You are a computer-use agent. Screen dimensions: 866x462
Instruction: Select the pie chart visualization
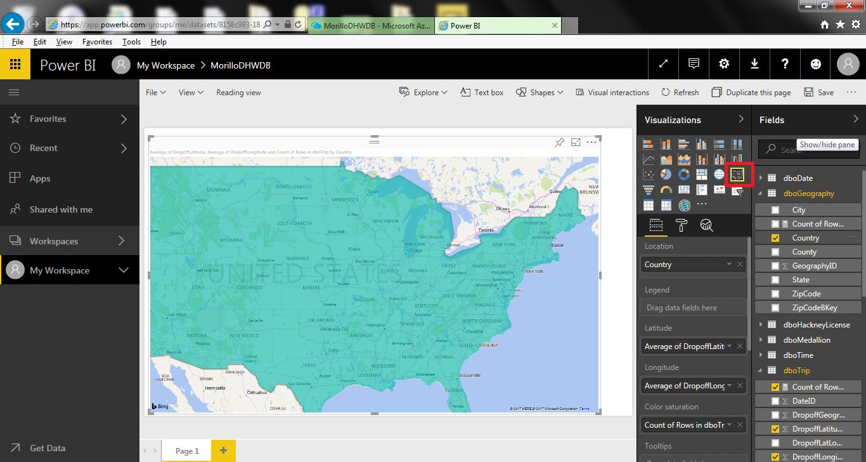666,175
